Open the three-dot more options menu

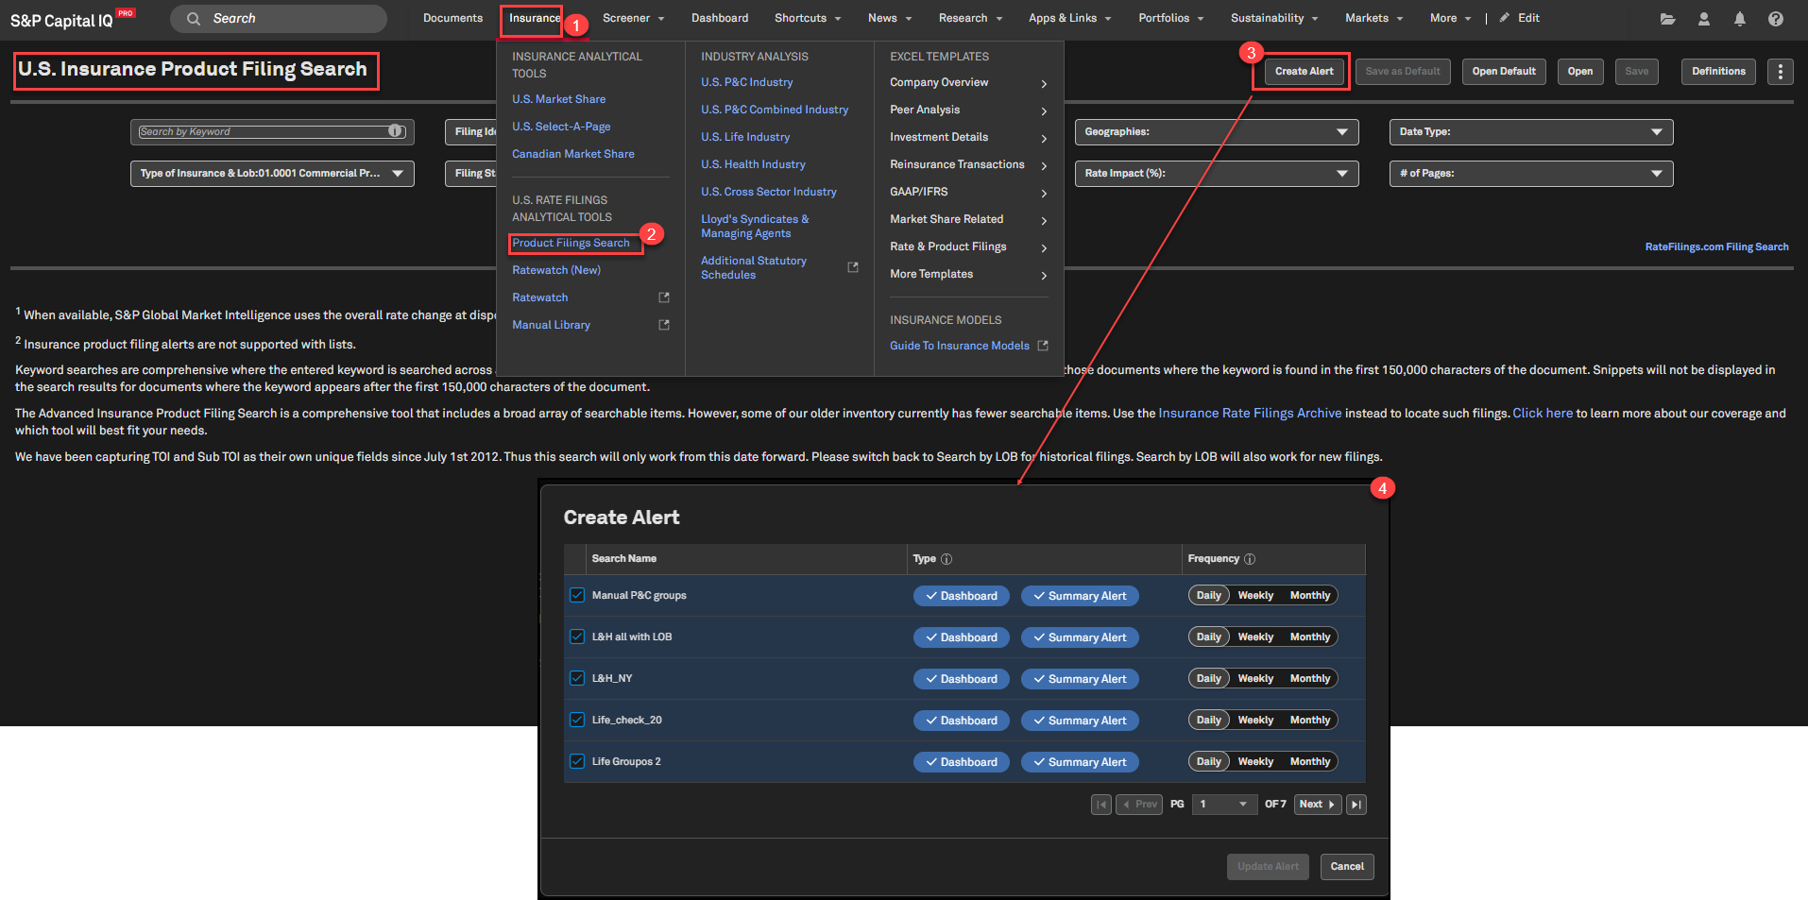pyautogui.click(x=1780, y=72)
